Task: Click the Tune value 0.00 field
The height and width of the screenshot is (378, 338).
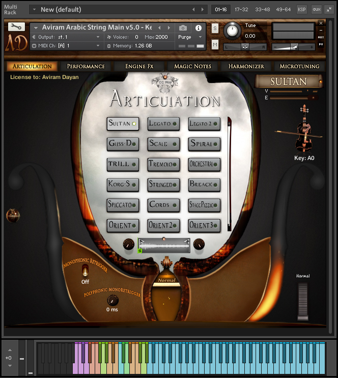Action: coord(250,36)
